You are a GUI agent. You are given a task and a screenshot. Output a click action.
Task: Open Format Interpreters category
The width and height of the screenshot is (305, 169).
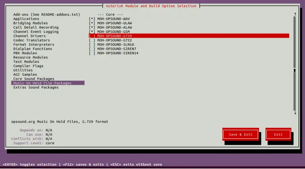(x=34, y=45)
